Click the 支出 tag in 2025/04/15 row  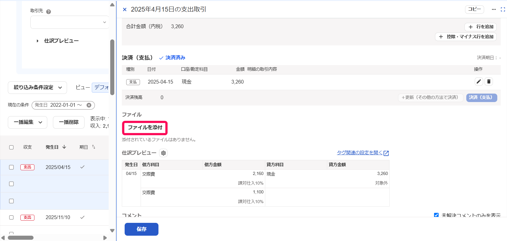pyautogui.click(x=27, y=167)
